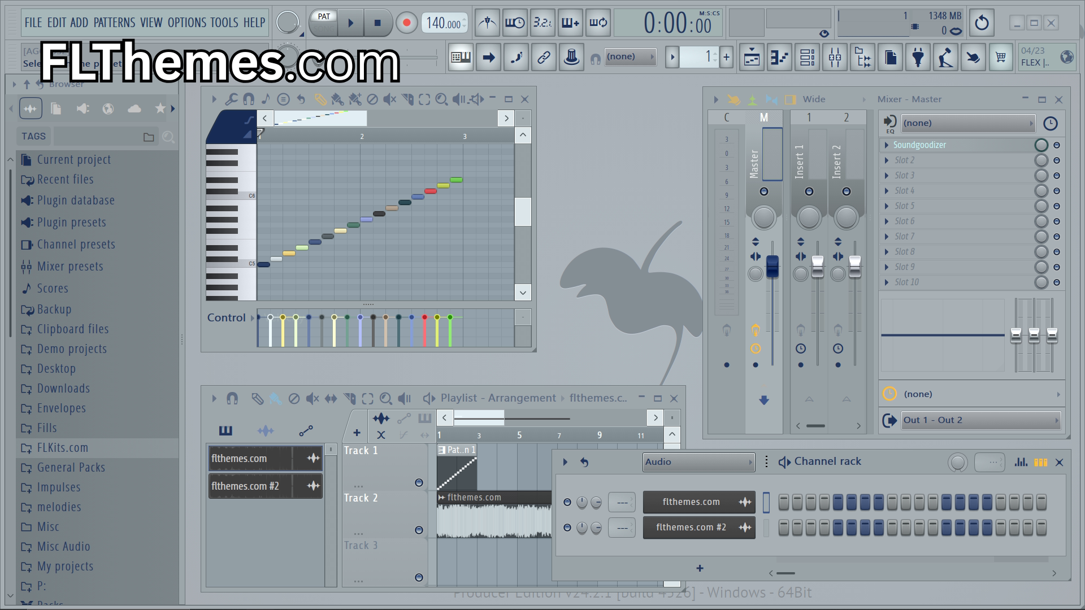Open the VIEW menu
Image resolution: width=1085 pixels, height=610 pixels.
[151, 23]
